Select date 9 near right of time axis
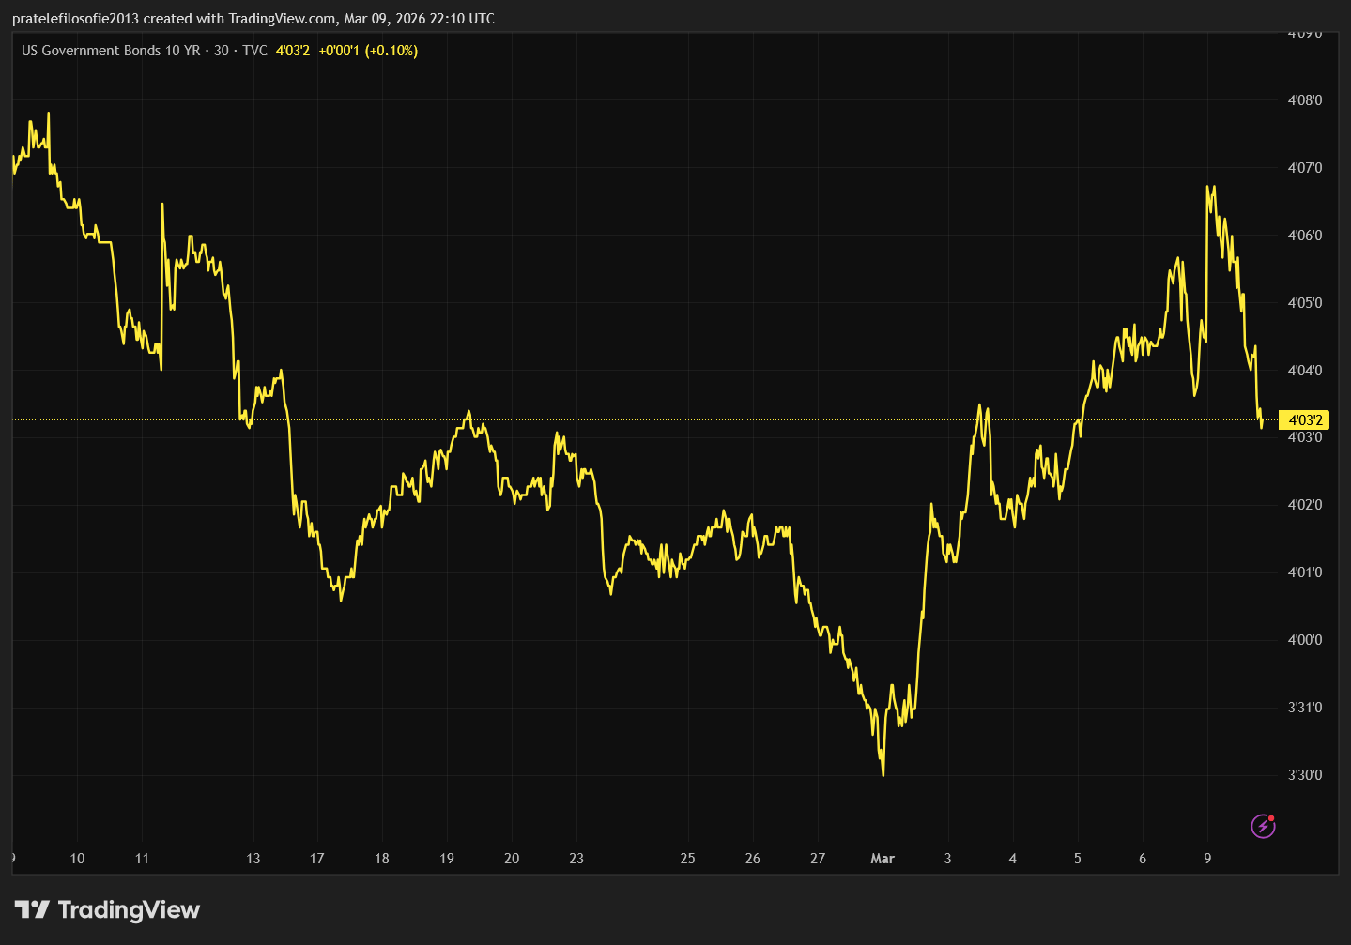 click(x=1207, y=858)
